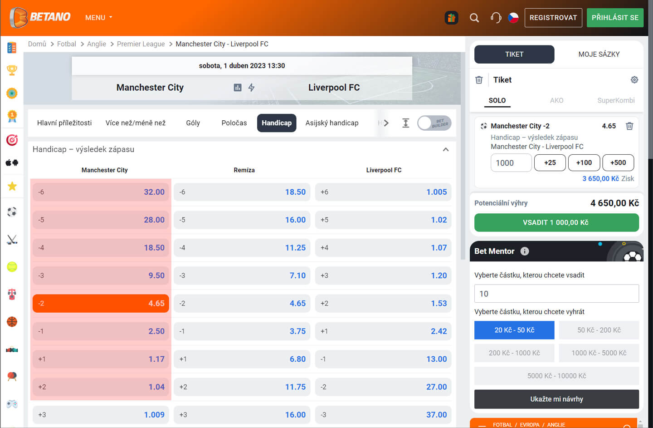Click Bet Mentor amount field showing 10

pos(556,294)
